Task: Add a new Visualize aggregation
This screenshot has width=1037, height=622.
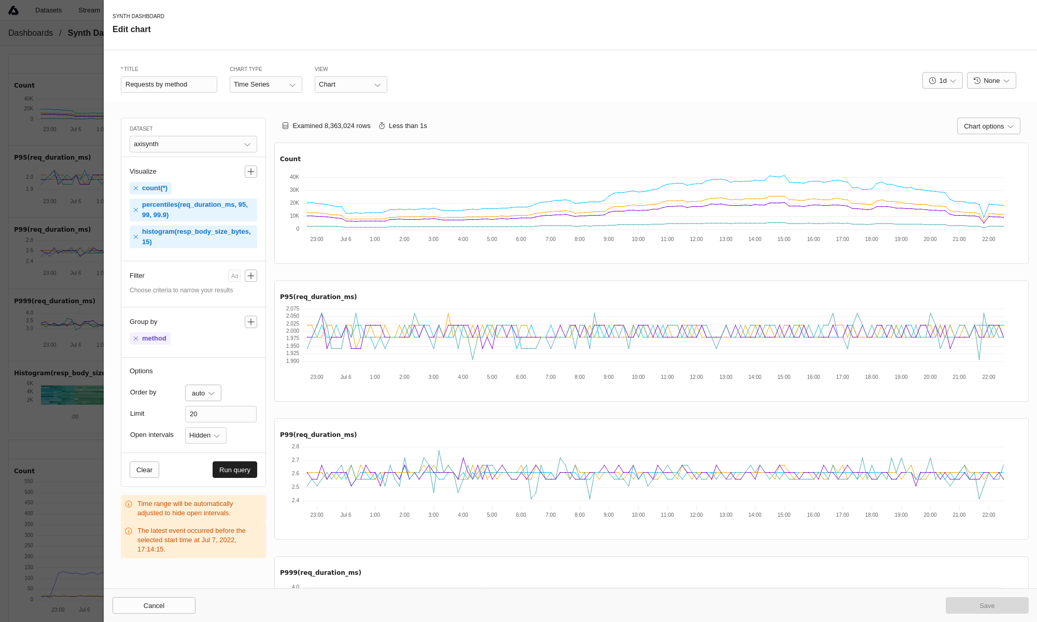Action: [251, 172]
